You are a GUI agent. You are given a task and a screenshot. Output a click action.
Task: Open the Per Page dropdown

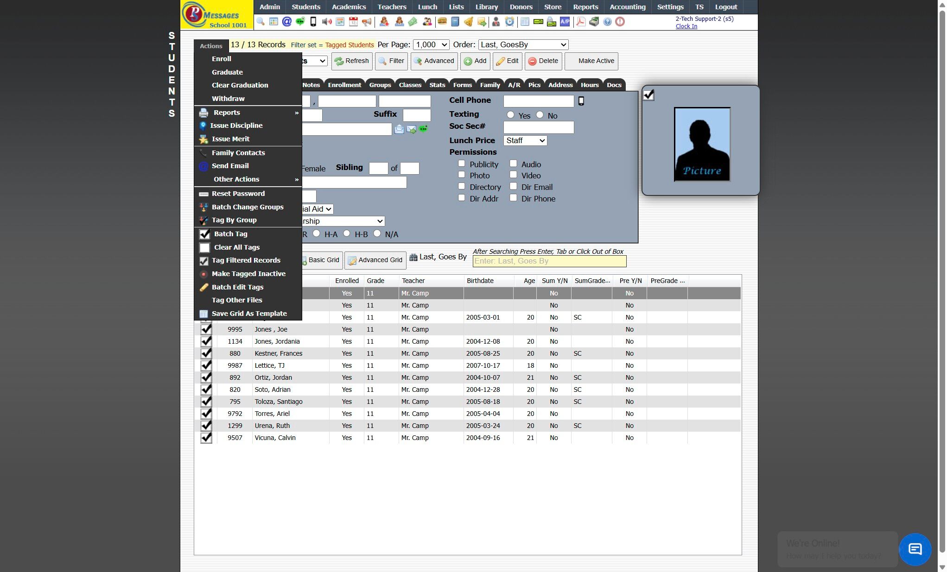(x=431, y=45)
